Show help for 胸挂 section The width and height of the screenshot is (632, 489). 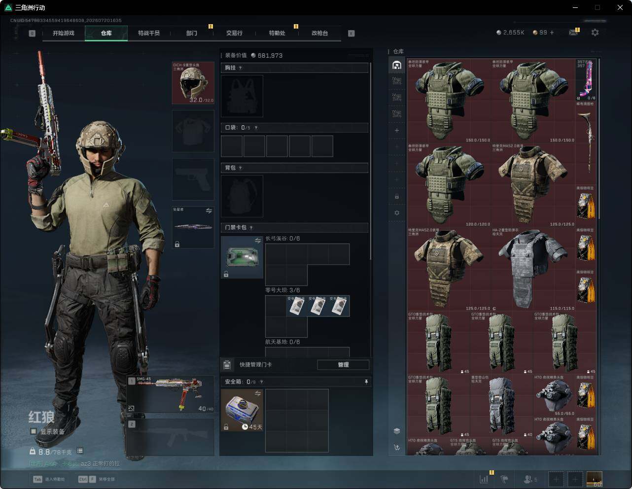(241, 68)
